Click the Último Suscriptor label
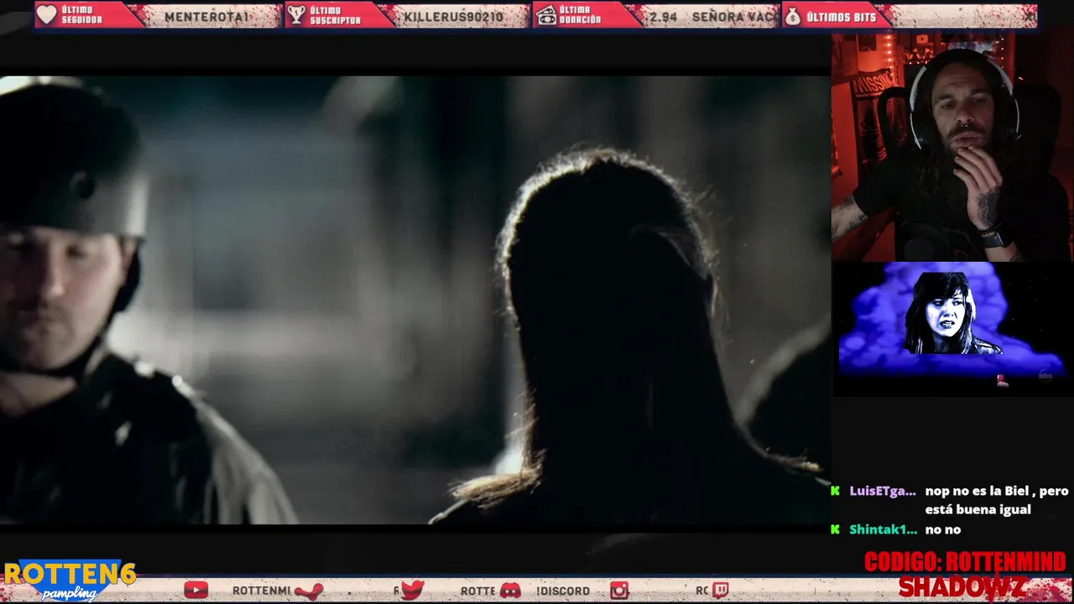This screenshot has height=604, width=1074. click(x=335, y=15)
